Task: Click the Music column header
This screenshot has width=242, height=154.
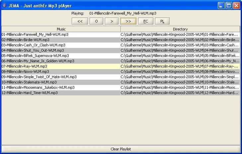Action: (61, 29)
